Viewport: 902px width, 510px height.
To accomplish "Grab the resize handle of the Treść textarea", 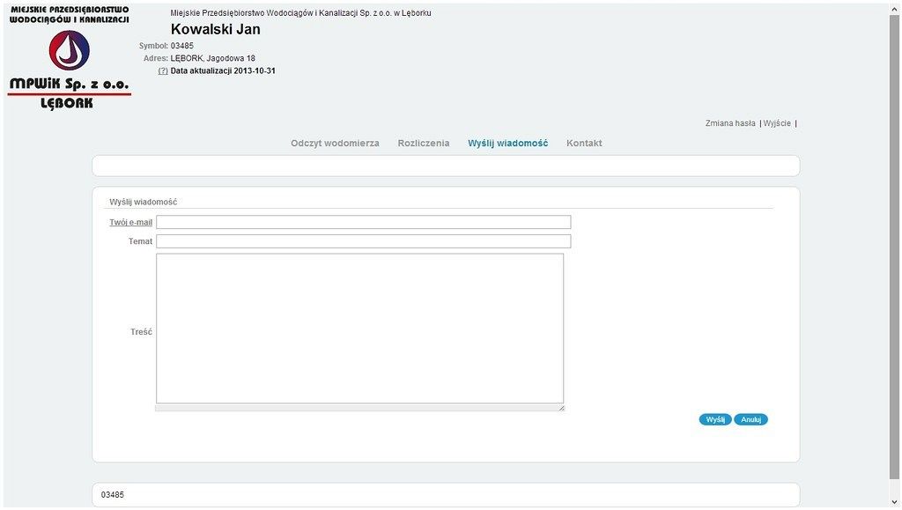I will (560, 407).
